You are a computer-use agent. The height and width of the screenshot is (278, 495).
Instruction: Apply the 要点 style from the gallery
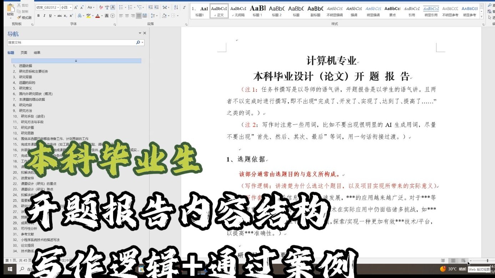click(392, 11)
